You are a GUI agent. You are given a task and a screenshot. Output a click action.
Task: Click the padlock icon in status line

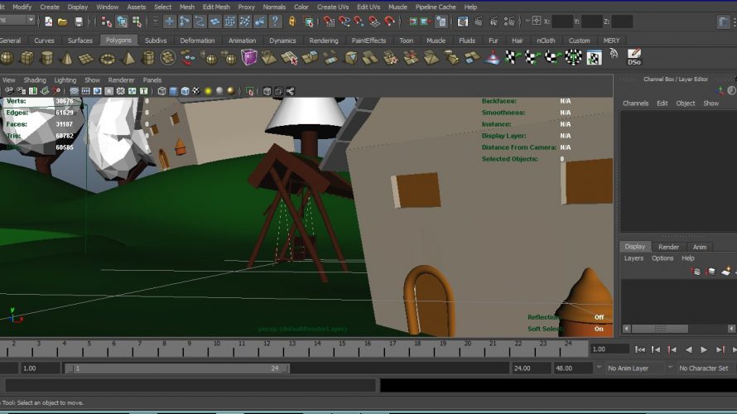[x=292, y=22]
